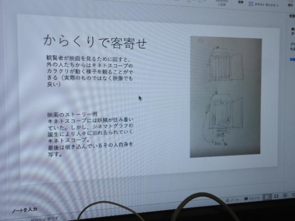Click the sketch image on the slide
295x221 pixels.
point(225,97)
